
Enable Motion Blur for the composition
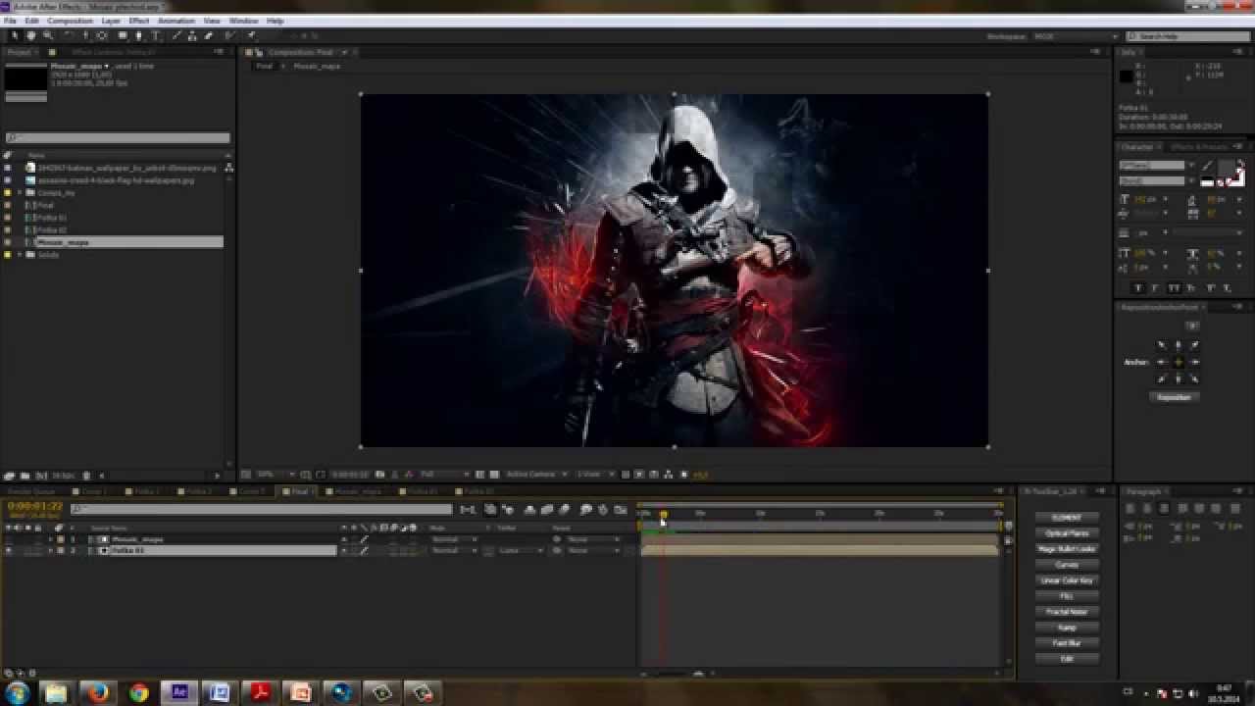coord(564,509)
